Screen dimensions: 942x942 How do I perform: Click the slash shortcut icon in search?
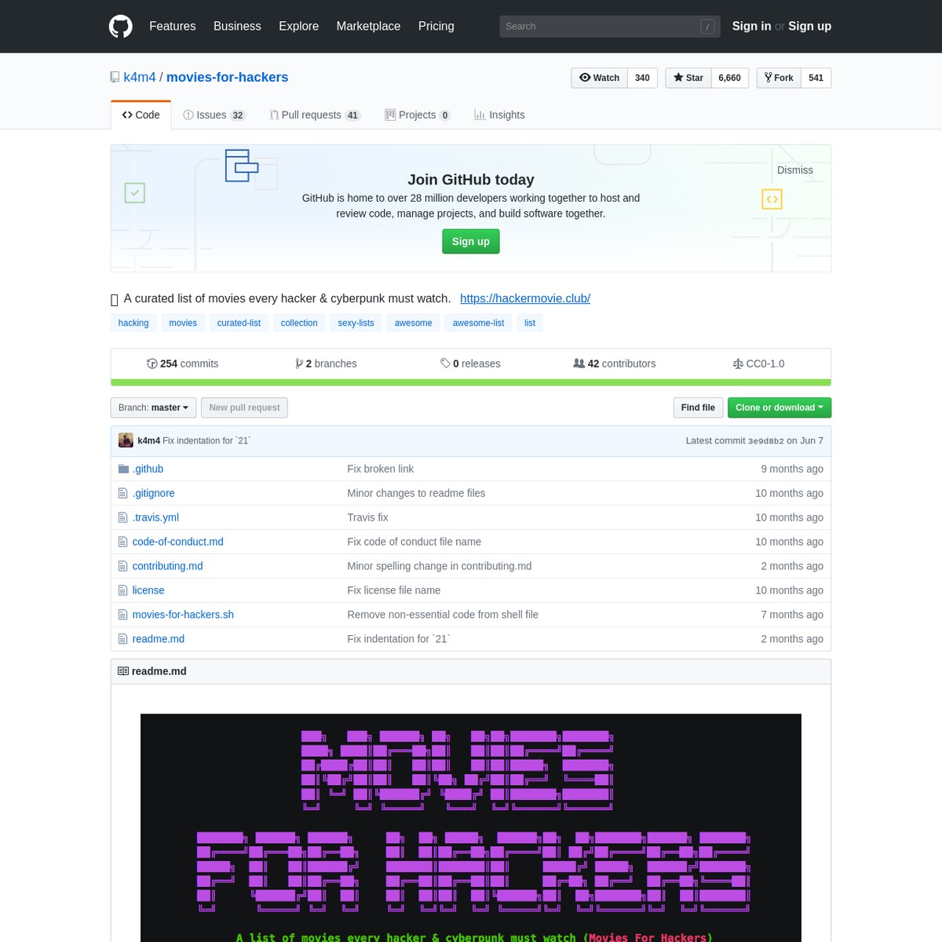(x=707, y=27)
